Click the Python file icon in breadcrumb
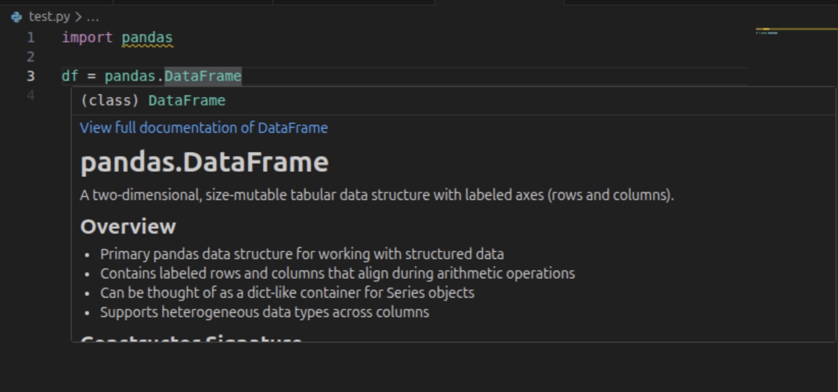 point(16,17)
